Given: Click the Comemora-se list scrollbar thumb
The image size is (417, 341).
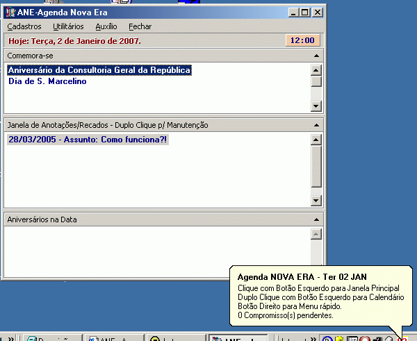Looking at the screenshot, I should 316,81.
